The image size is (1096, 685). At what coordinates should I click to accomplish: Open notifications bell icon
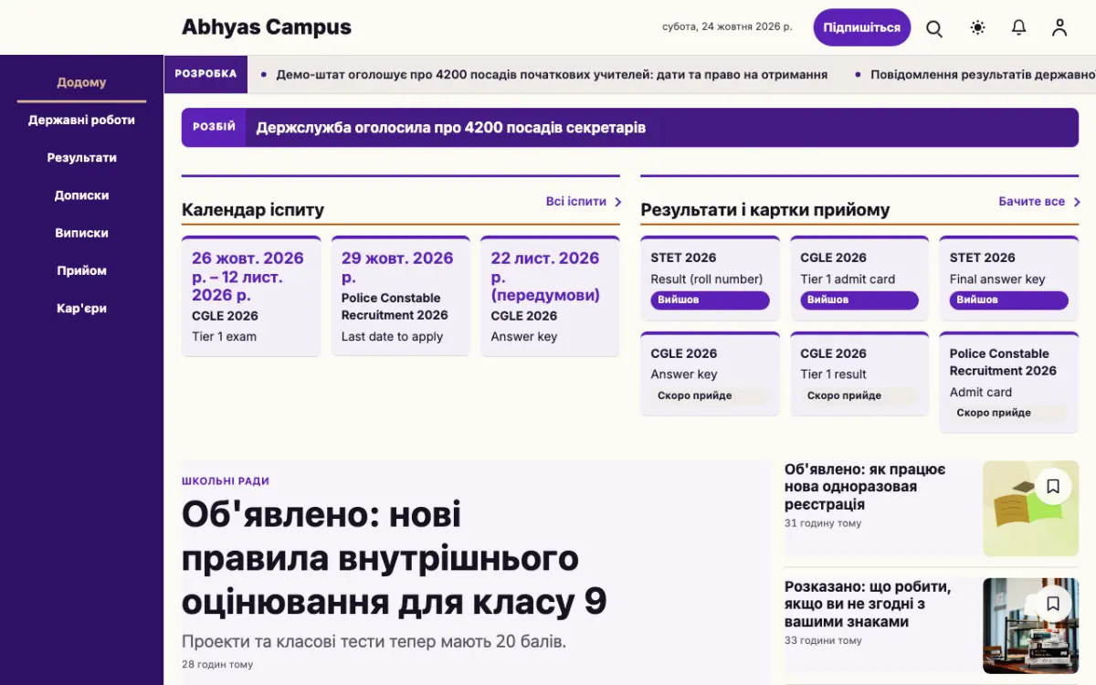click(1019, 28)
